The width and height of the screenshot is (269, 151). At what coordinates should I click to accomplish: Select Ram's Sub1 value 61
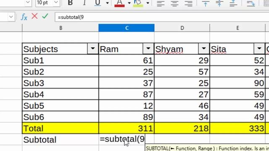(x=127, y=60)
